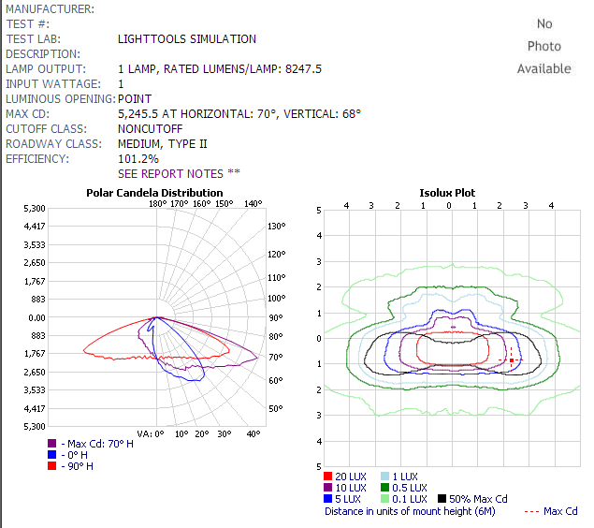Click the red 90° H legend swatch
Screen dimensions: 594x528
tap(53, 466)
